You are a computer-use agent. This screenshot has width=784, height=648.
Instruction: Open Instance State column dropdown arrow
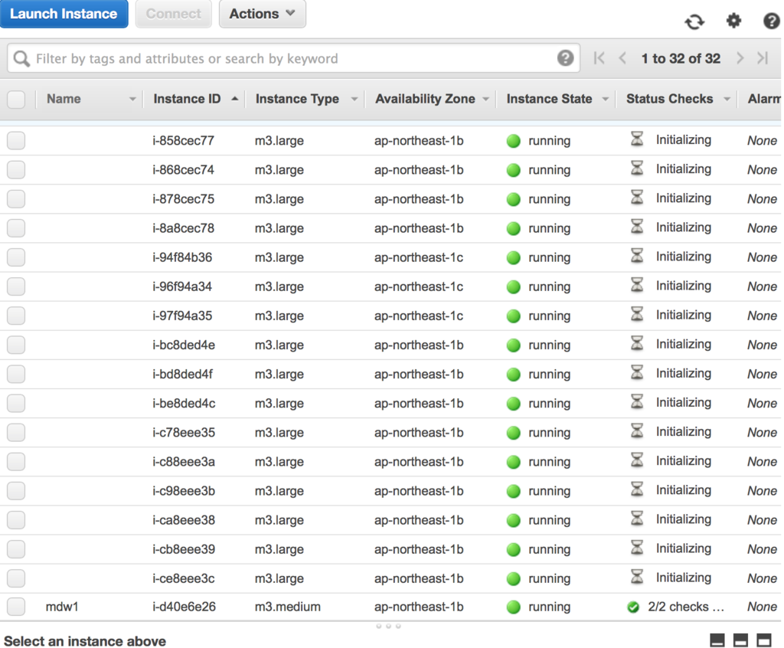[x=605, y=99]
